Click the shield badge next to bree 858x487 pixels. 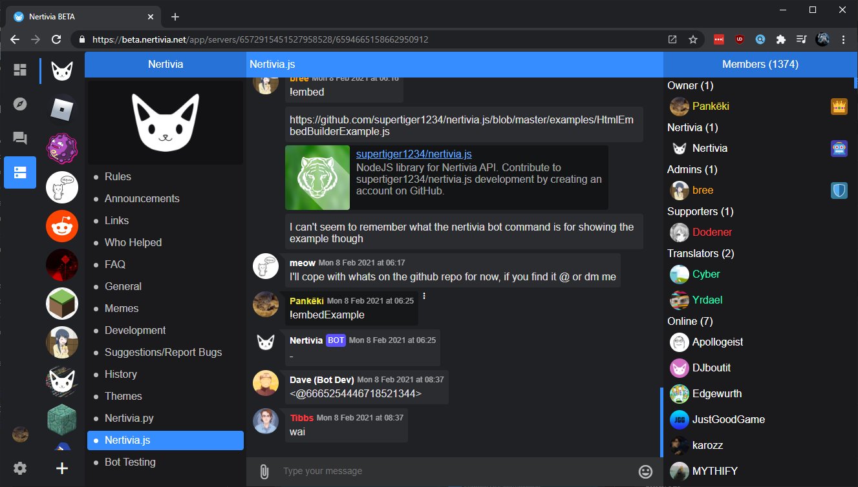tap(839, 191)
